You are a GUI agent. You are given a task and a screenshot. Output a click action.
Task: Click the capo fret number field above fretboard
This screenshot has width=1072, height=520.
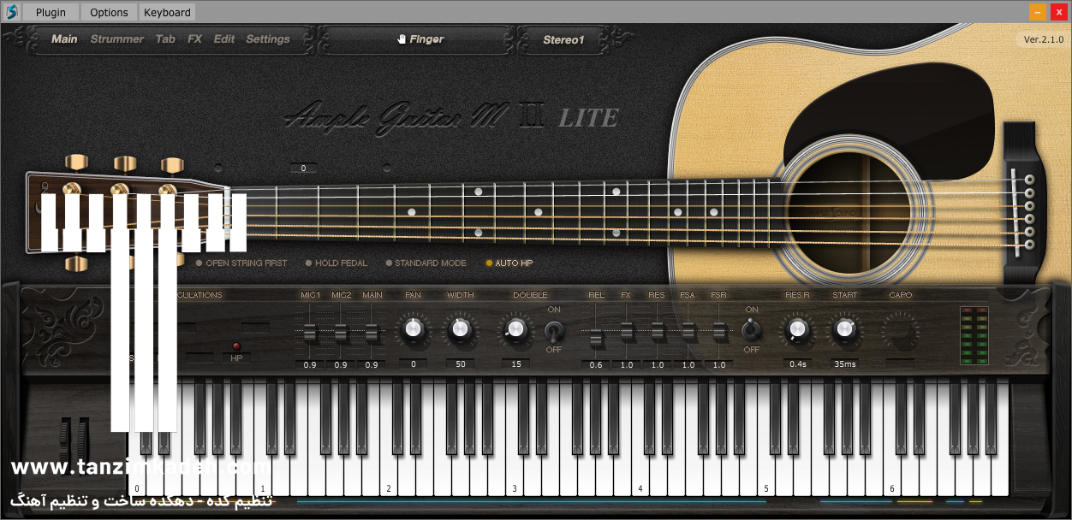pos(303,168)
